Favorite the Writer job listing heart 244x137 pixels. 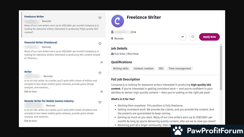pyautogui.click(x=100, y=73)
